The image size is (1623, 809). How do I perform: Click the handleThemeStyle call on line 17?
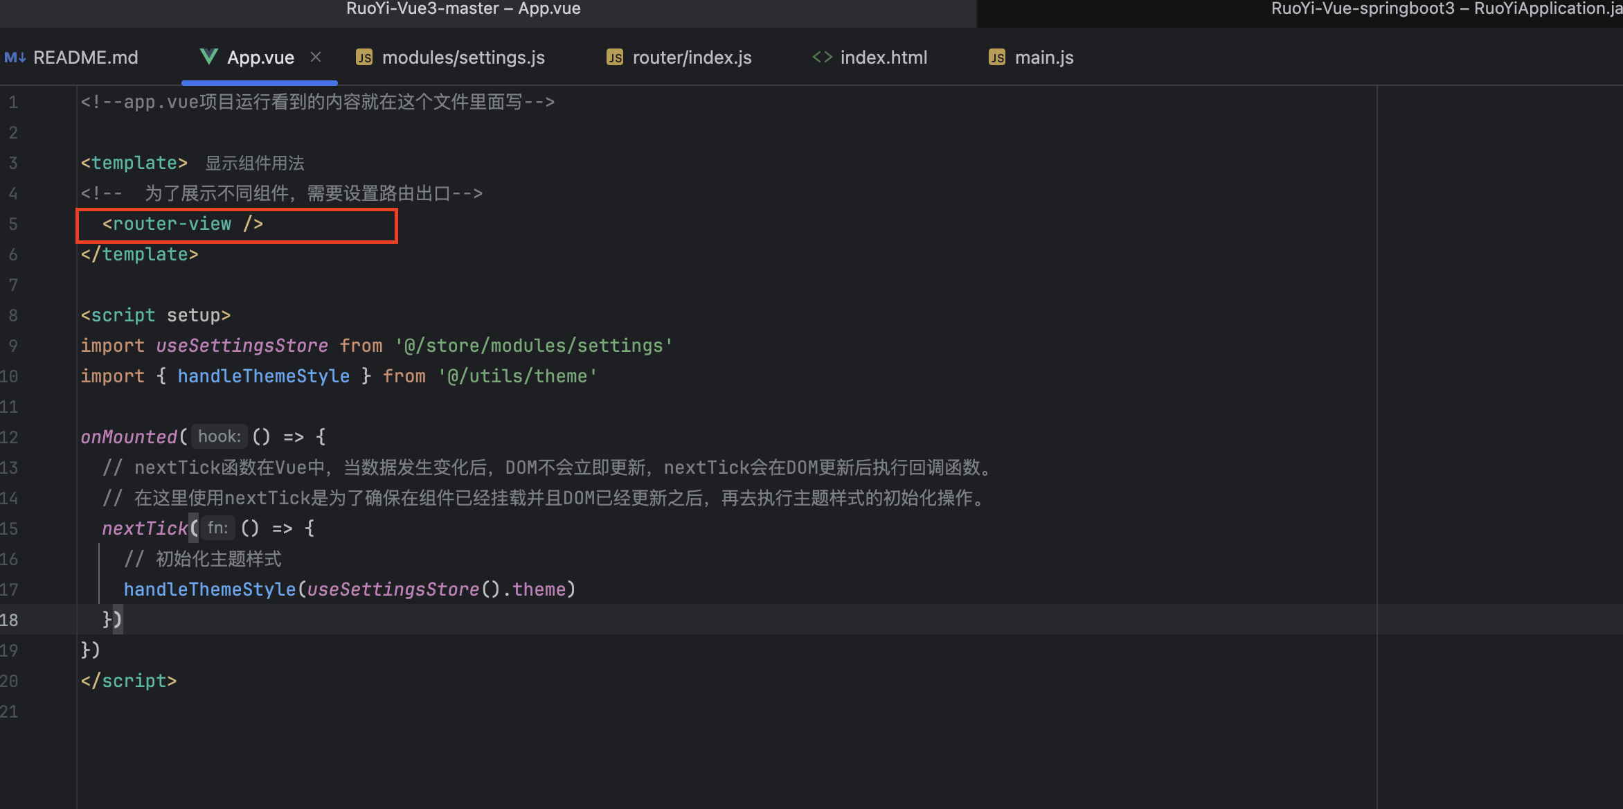tap(209, 589)
